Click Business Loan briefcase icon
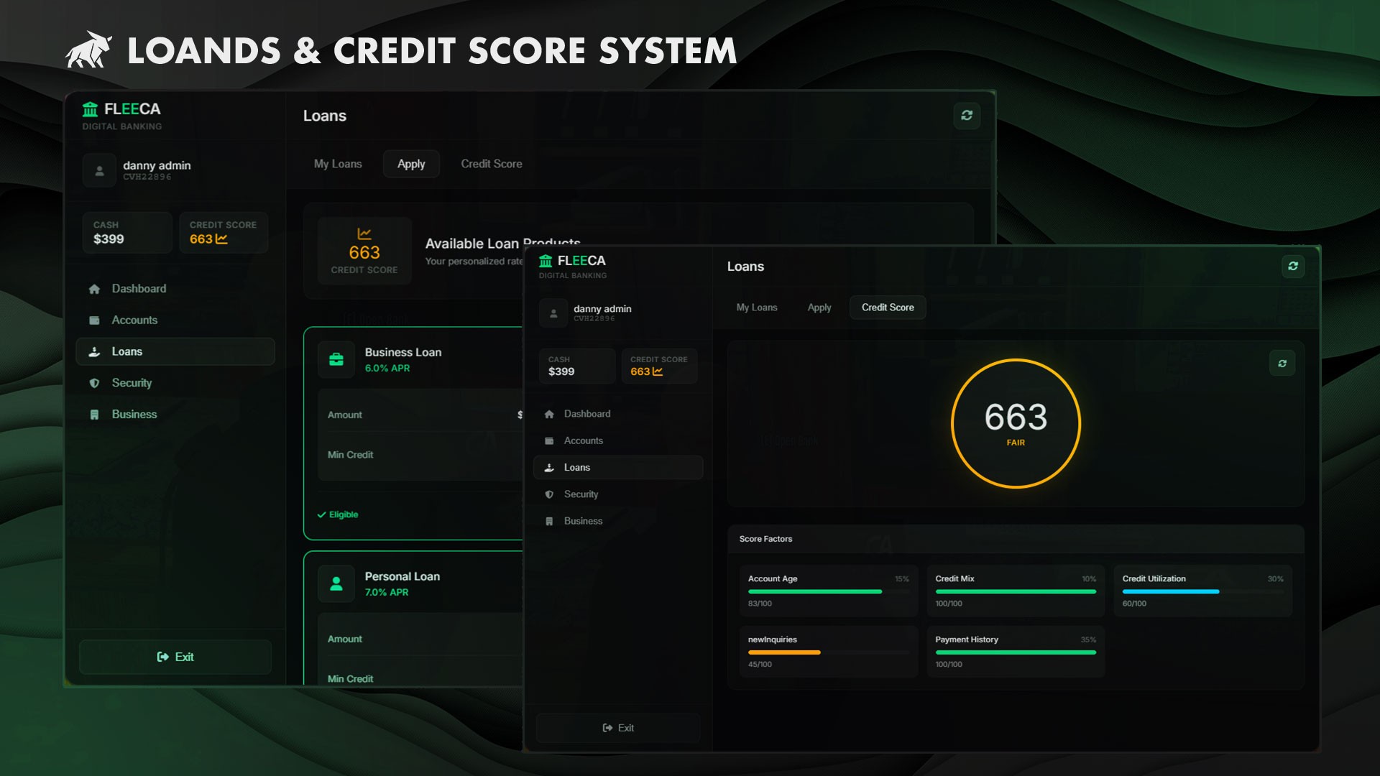The image size is (1380, 776). tap(336, 359)
